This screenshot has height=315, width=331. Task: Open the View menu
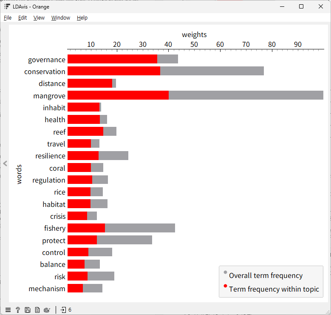tap(39, 18)
